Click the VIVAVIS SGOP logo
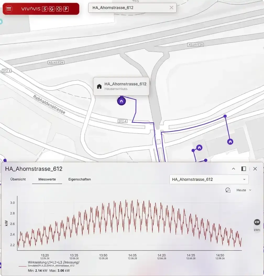264x276 pixels. (x=45, y=9)
